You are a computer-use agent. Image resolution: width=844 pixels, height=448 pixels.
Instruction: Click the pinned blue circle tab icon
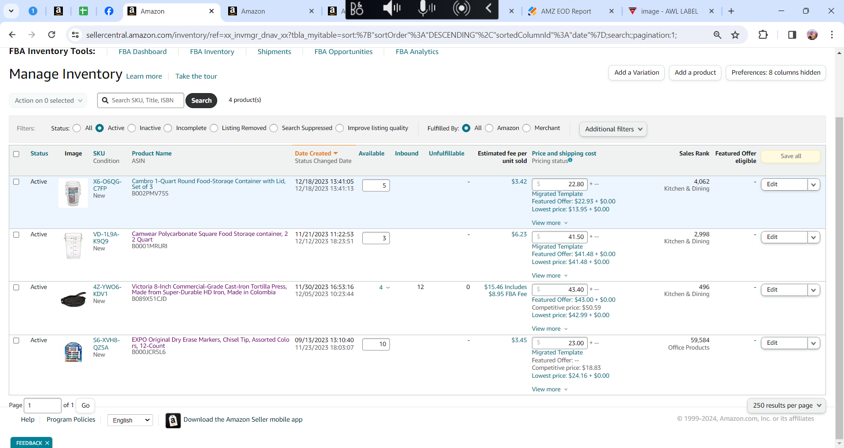point(33,11)
